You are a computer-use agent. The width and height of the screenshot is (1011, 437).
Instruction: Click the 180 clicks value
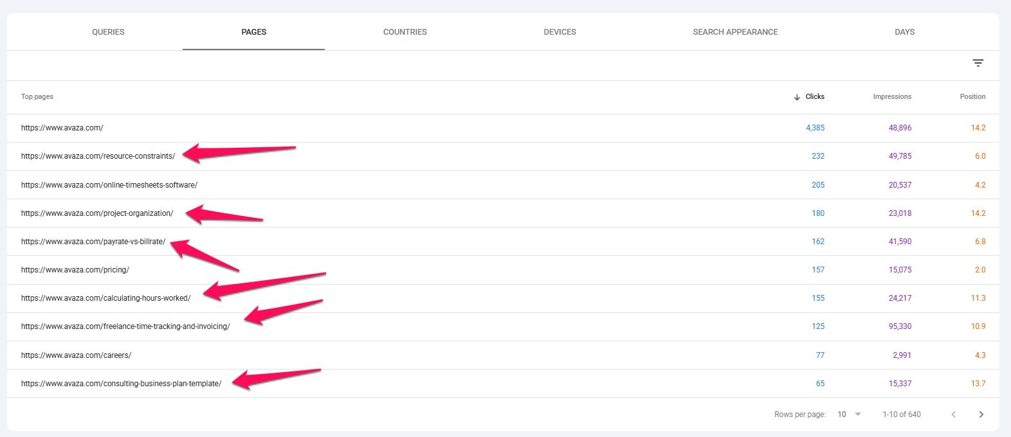tap(818, 213)
